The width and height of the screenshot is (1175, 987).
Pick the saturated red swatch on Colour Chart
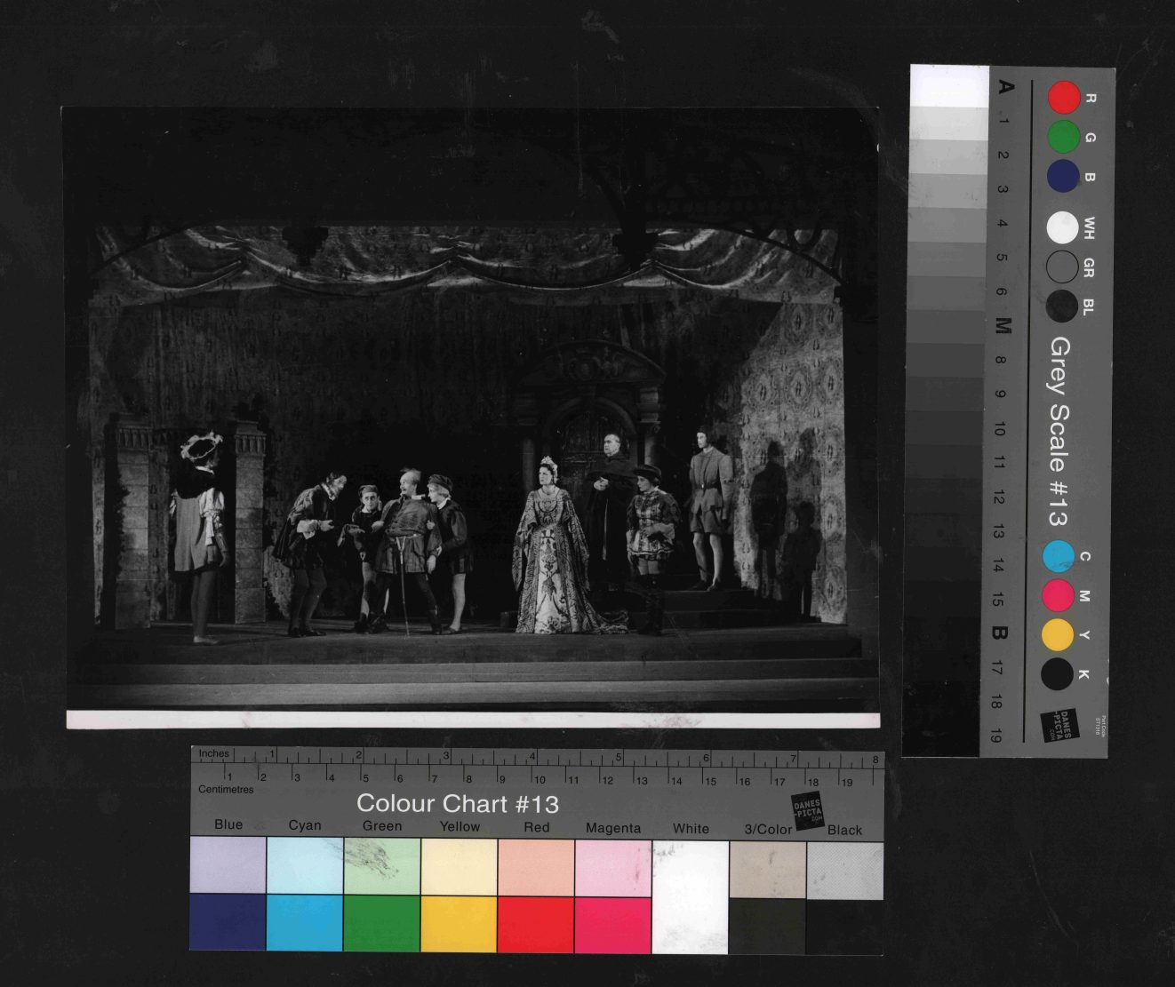click(x=535, y=924)
